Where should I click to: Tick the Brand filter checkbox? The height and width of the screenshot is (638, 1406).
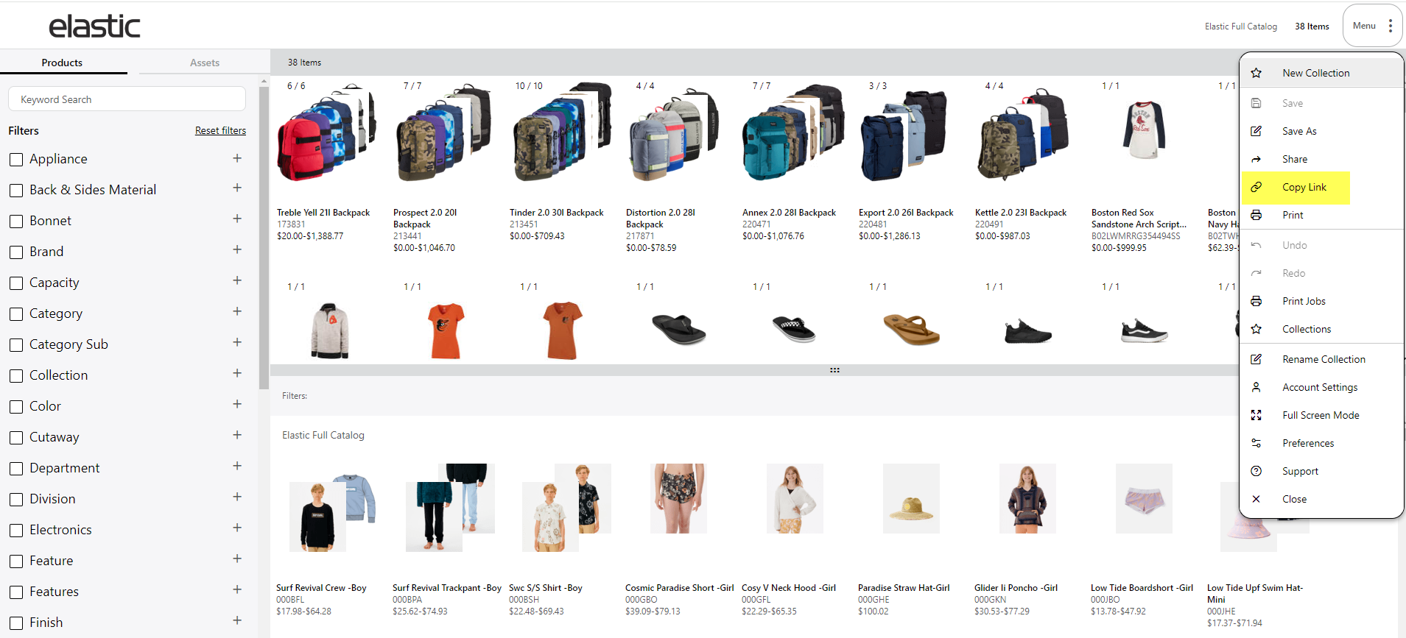click(x=16, y=252)
